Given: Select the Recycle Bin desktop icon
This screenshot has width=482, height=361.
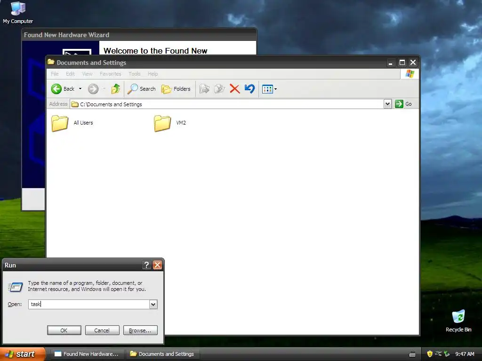Looking at the screenshot, I should pyautogui.click(x=458, y=321).
